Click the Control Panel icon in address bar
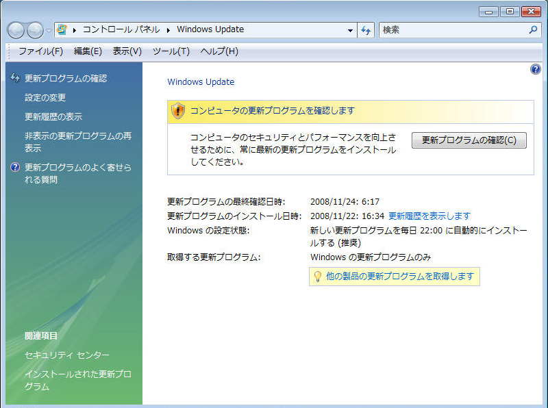This screenshot has height=408, width=548. (62, 29)
